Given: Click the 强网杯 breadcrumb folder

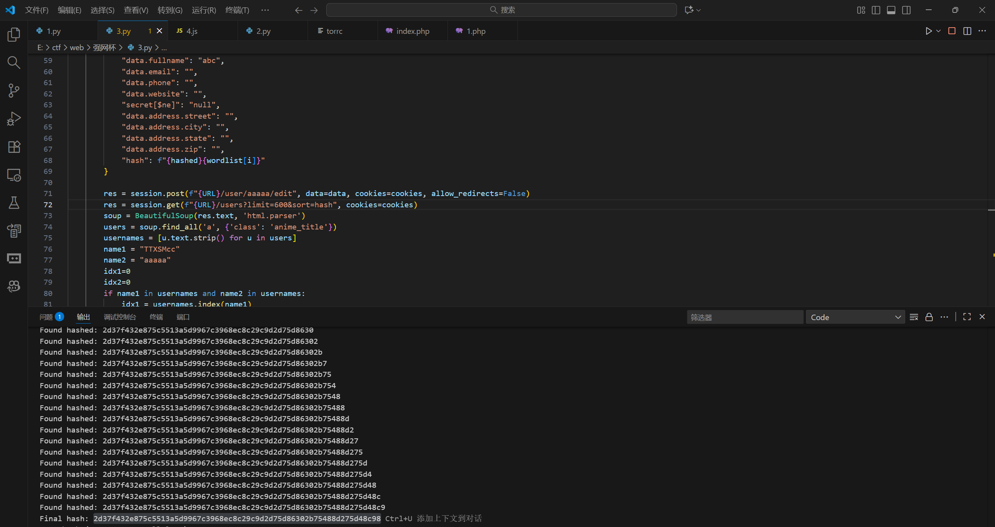Looking at the screenshot, I should pyautogui.click(x=104, y=47).
